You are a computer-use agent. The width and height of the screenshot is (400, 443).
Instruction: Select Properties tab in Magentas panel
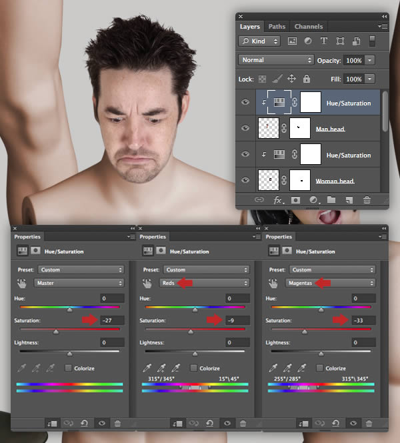279,237
